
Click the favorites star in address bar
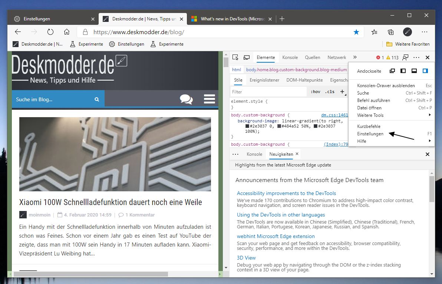(356, 32)
